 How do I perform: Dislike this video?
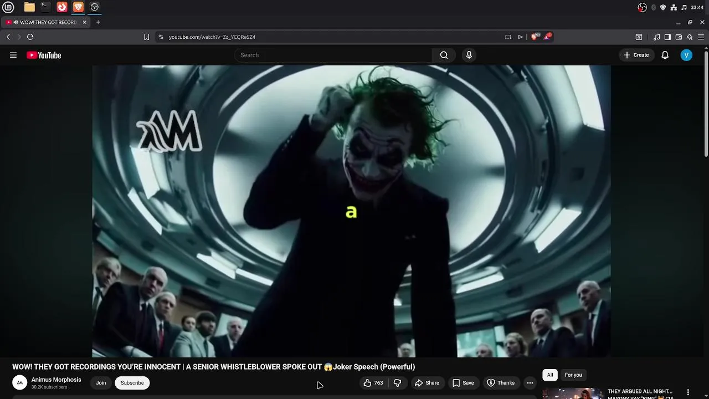(397, 383)
